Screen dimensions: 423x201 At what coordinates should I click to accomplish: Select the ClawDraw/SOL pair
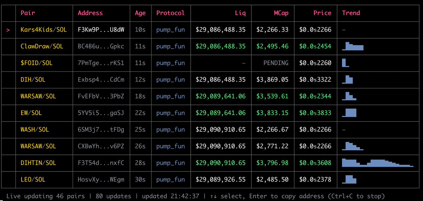[42, 46]
